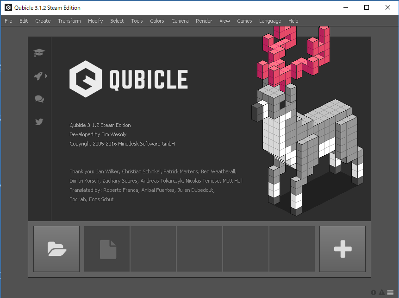Click the Copyright 2005-2016 Minddesk line
This screenshot has height=298, width=399.
[122, 144]
